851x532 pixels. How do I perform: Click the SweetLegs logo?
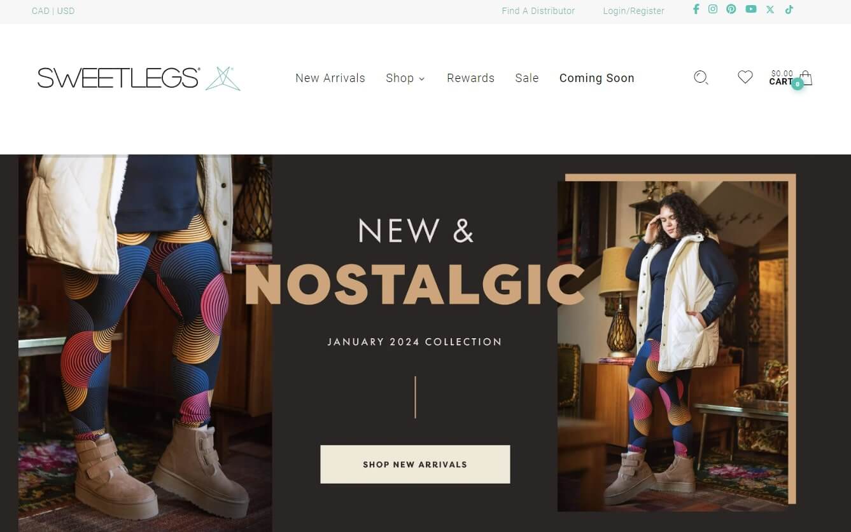tap(139, 78)
